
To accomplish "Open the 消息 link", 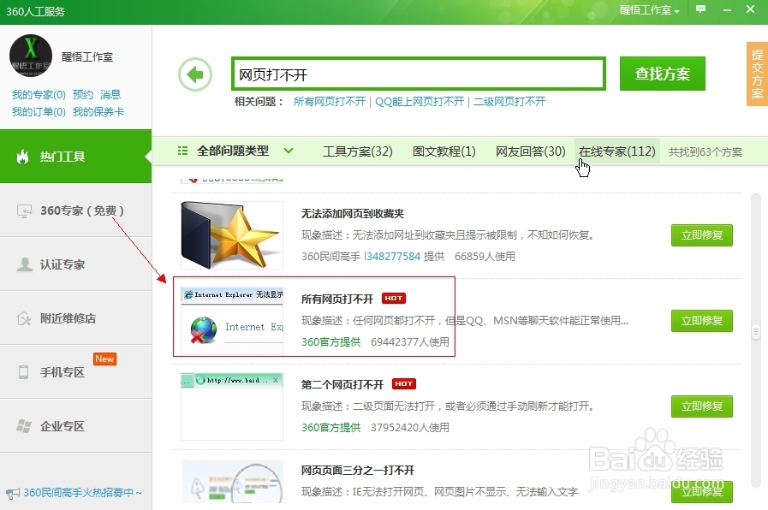I will pos(110,94).
